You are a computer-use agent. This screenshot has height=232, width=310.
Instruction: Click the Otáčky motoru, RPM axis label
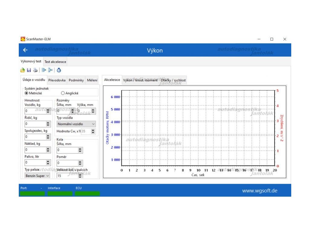[107, 128]
